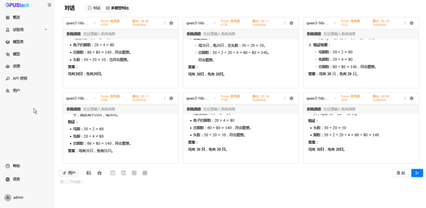
Task: Click 'Token 使用量: 1559' text
Action: (x=110, y=23)
